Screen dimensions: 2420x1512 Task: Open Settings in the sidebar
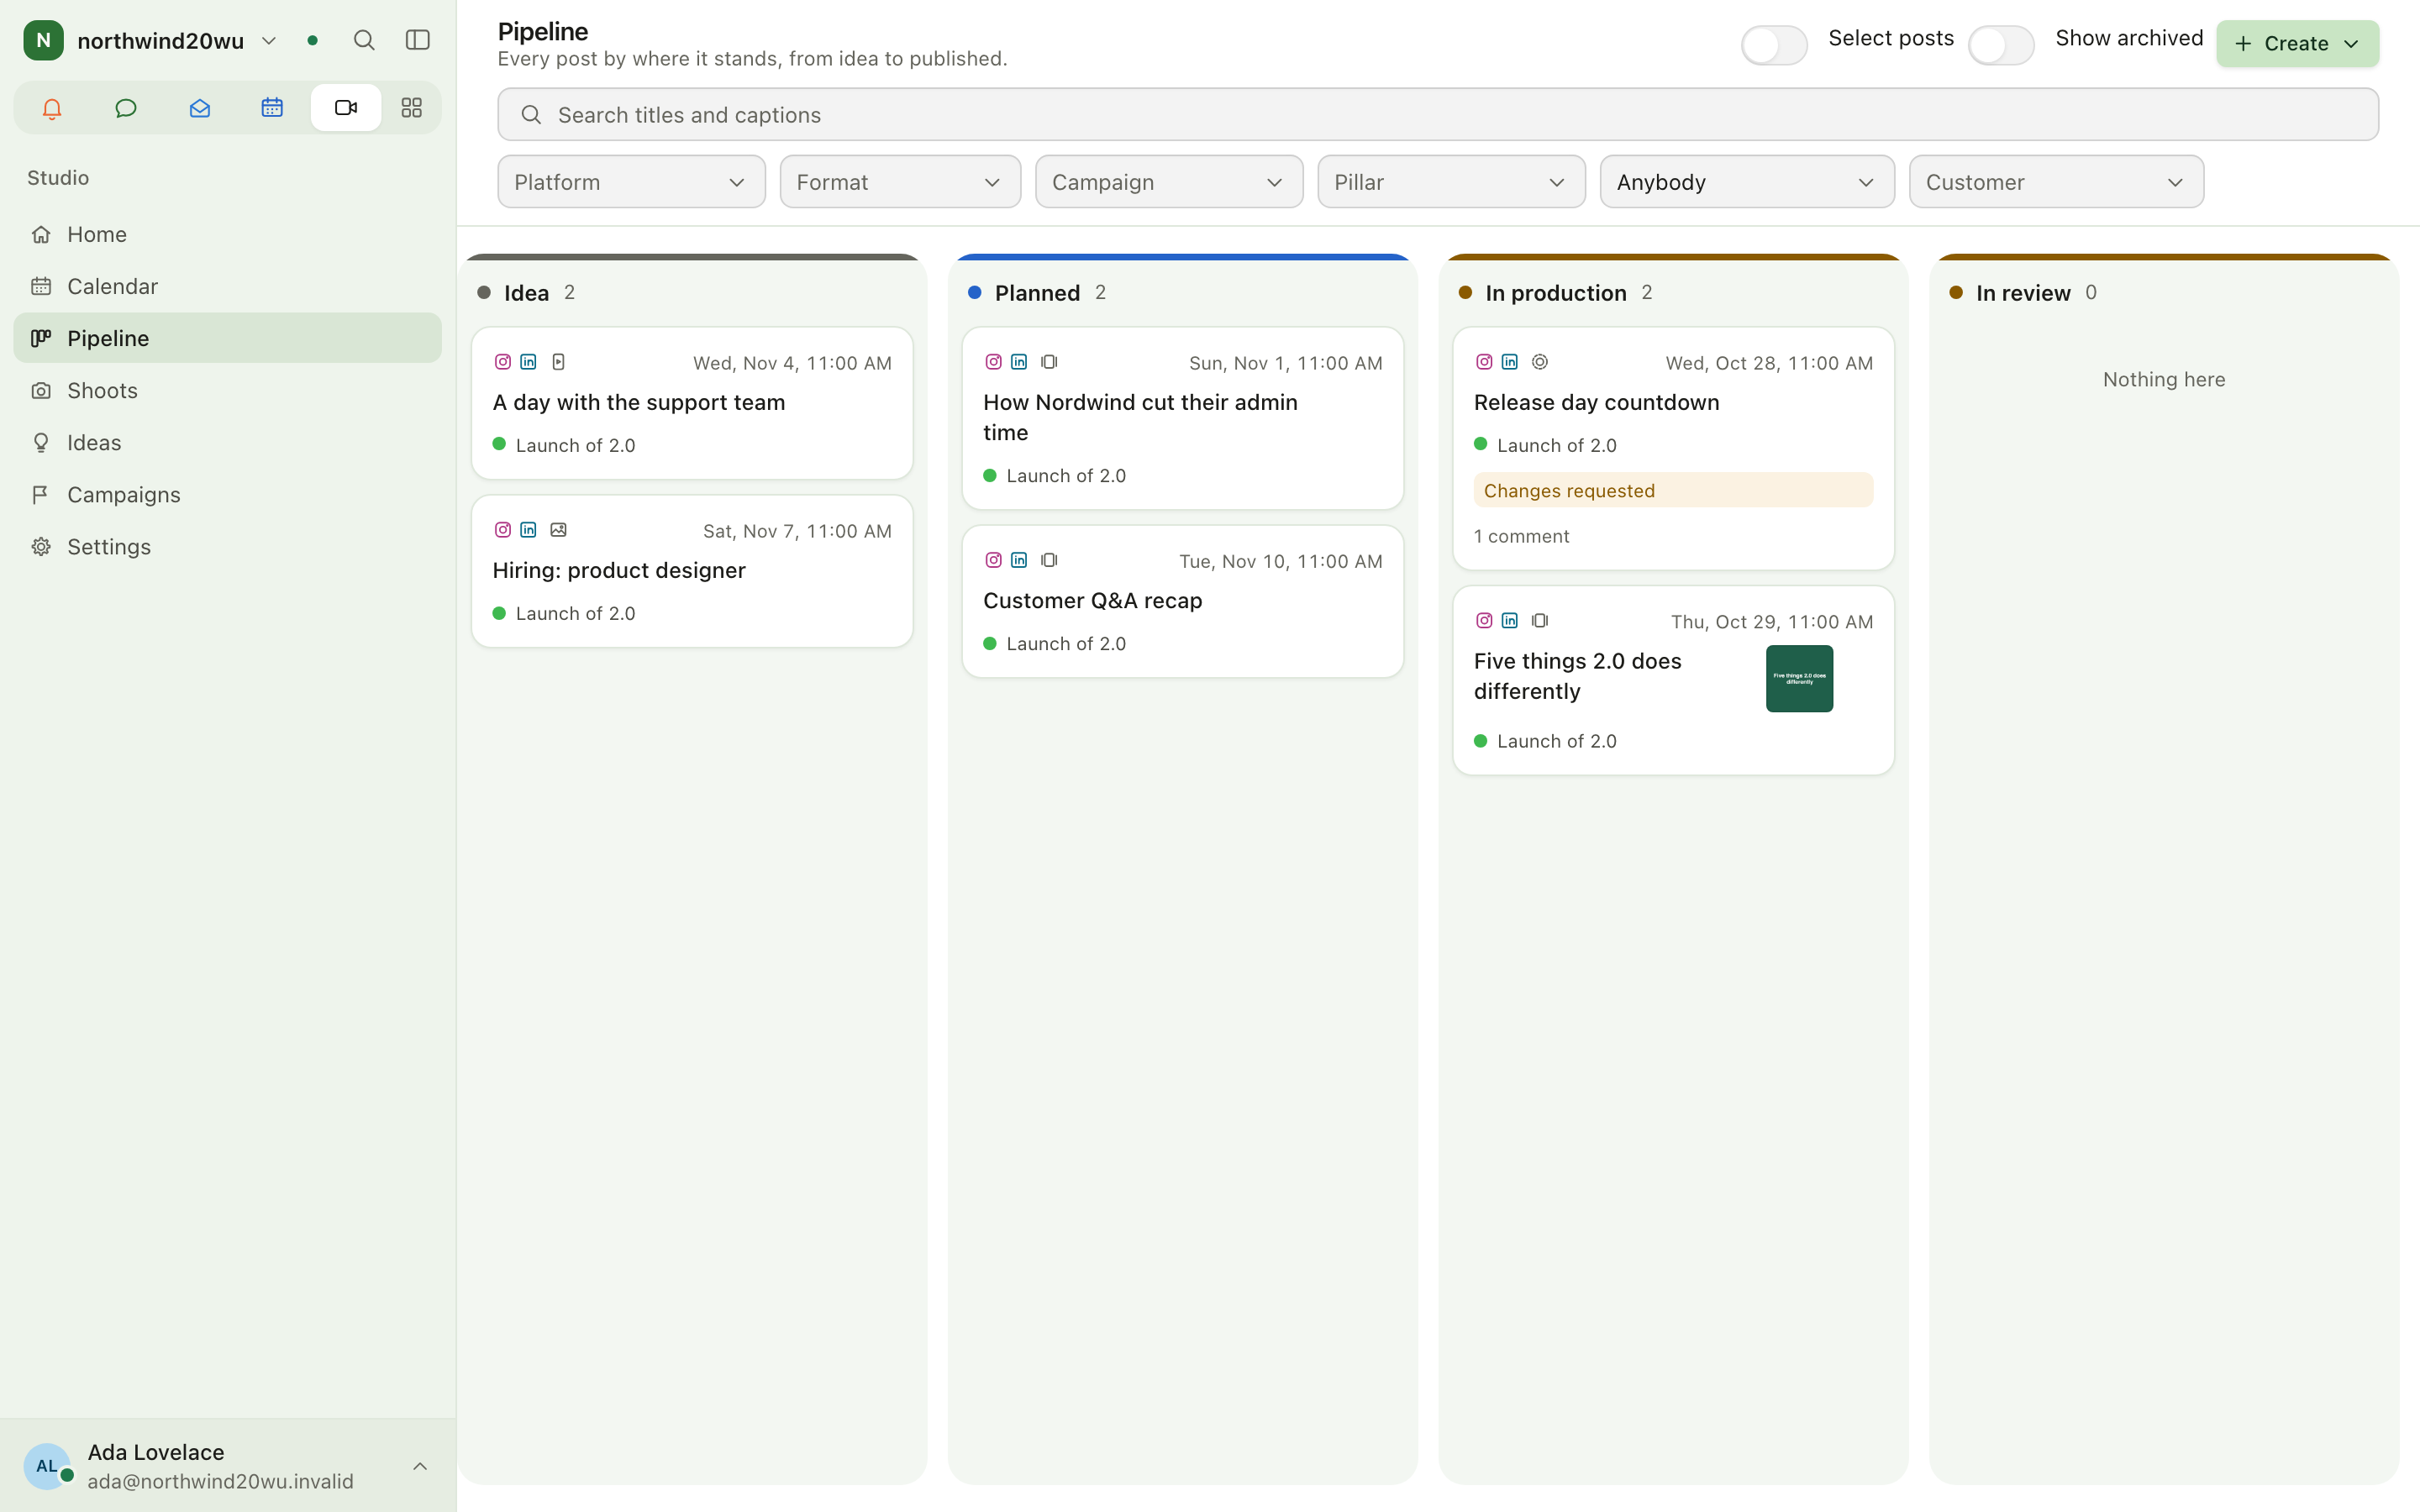(228, 546)
